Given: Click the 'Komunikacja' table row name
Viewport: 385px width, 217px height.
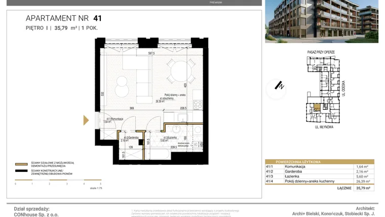Looking at the screenshot, I should (x=295, y=167).
